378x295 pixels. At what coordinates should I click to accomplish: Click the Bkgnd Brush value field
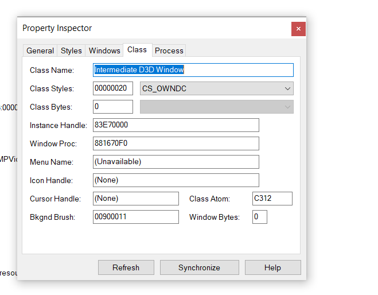point(135,217)
